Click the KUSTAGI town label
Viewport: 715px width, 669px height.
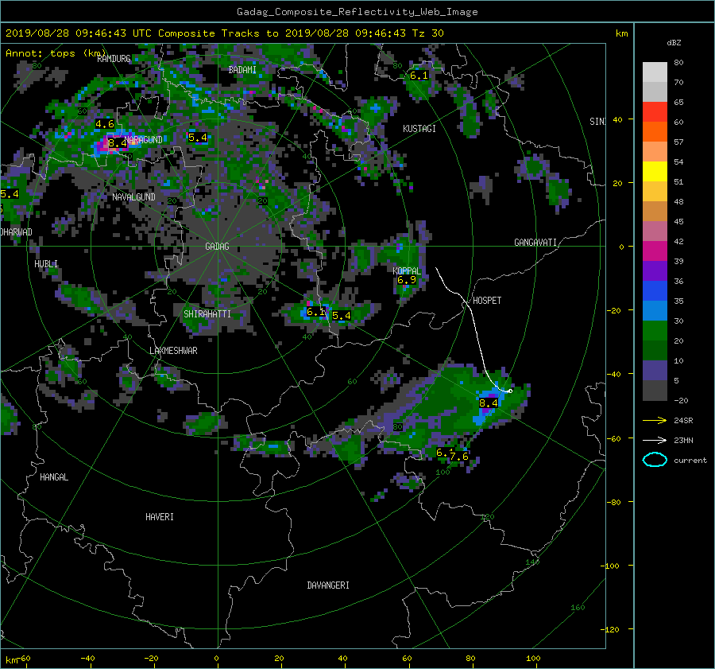[x=419, y=129]
